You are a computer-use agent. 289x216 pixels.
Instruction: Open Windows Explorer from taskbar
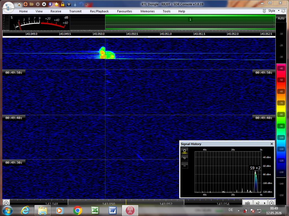click(x=42, y=210)
